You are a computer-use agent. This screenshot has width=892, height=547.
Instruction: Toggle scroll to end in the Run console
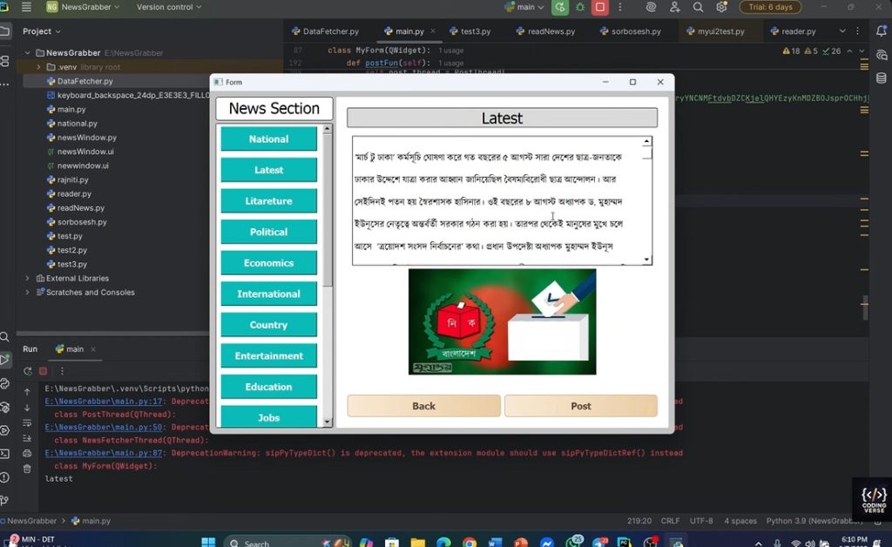[x=27, y=438]
